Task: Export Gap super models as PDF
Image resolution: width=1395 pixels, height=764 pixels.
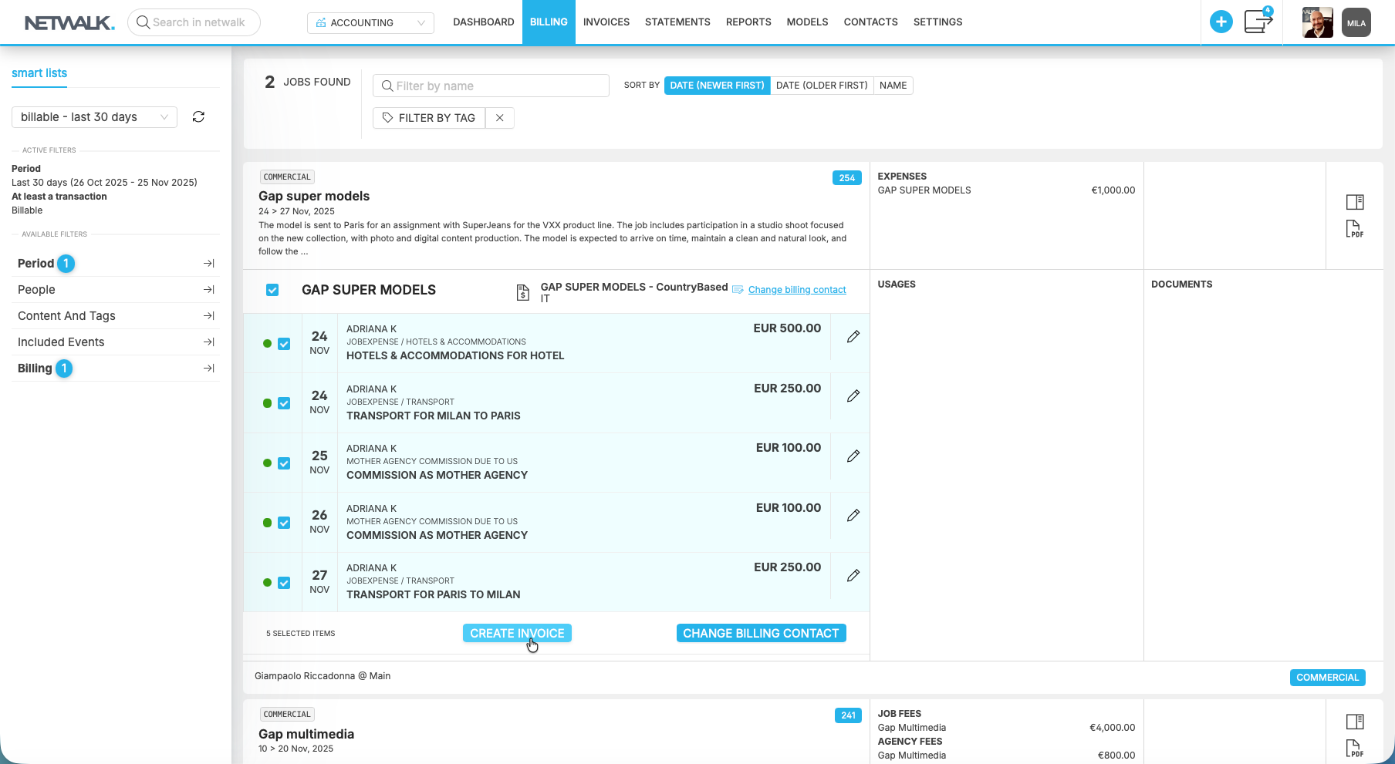Action: click(1354, 229)
